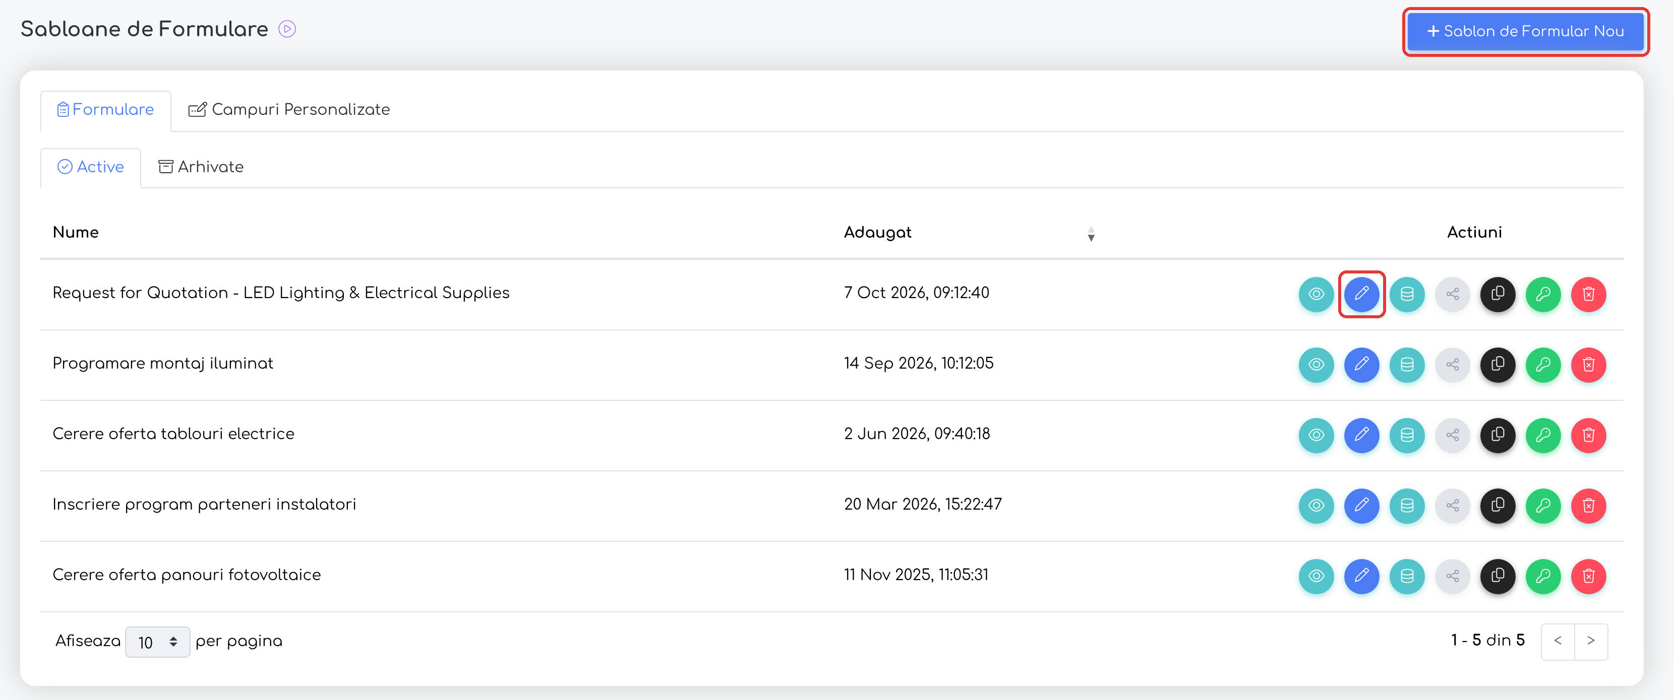This screenshot has width=1674, height=700.
Task: Go to previous page with < button
Action: [x=1558, y=642]
